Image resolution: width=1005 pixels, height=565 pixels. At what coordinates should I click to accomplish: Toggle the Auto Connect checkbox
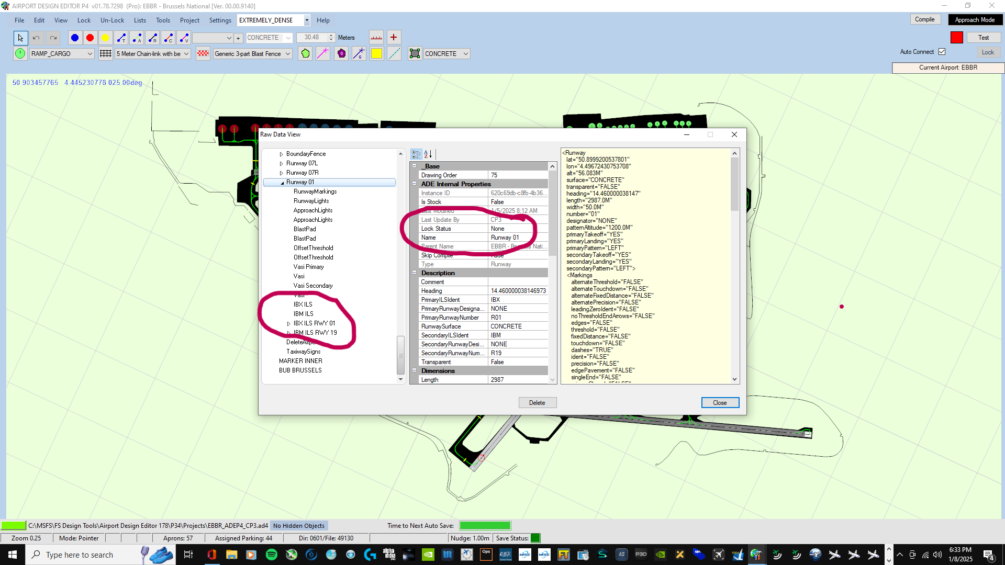(942, 52)
